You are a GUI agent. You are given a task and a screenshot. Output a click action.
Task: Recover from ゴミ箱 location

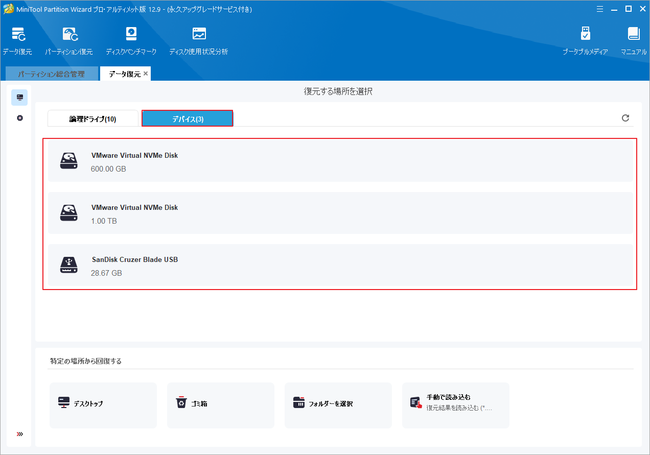(221, 405)
